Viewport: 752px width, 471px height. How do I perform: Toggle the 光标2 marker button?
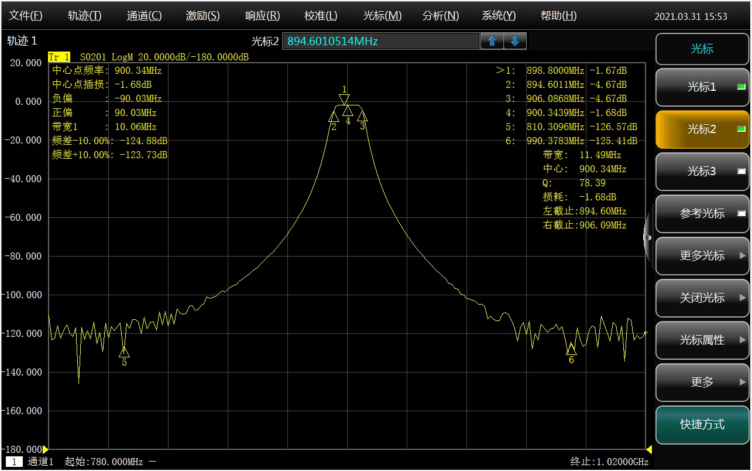pyautogui.click(x=702, y=129)
